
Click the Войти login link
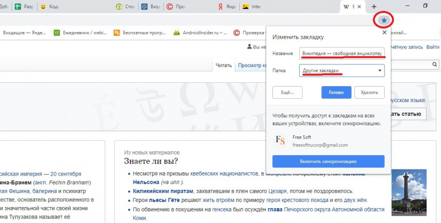click(433, 47)
